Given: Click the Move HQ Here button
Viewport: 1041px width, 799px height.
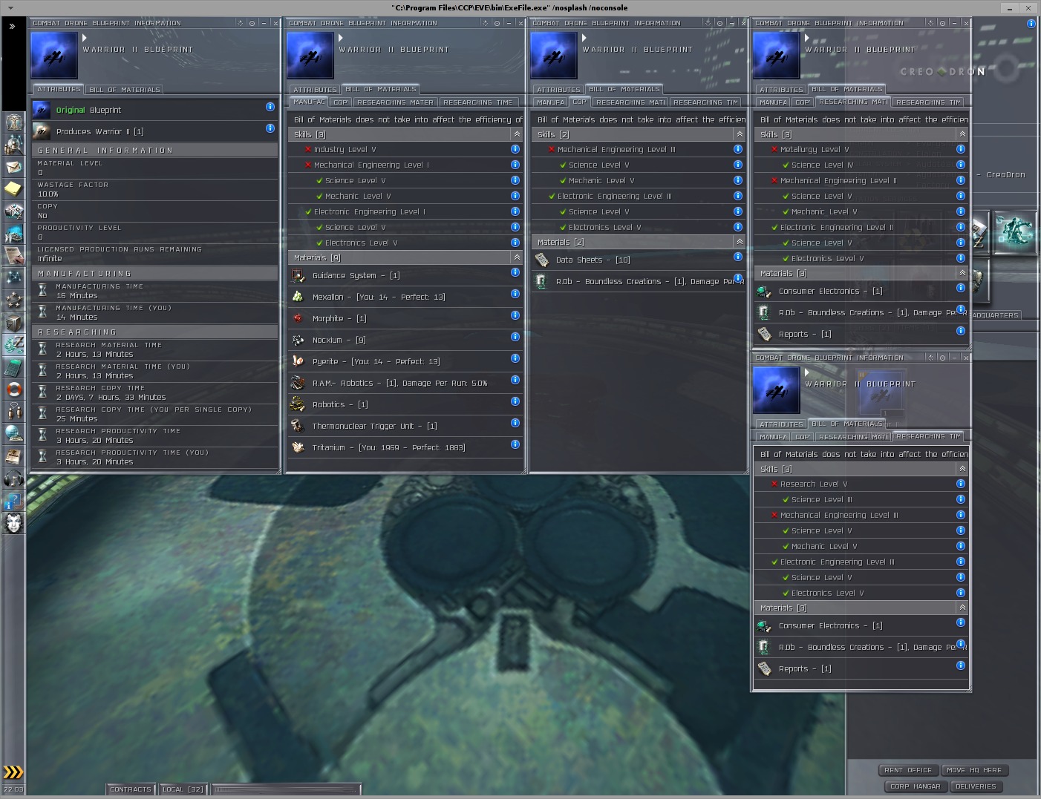Looking at the screenshot, I should pyautogui.click(x=974, y=770).
